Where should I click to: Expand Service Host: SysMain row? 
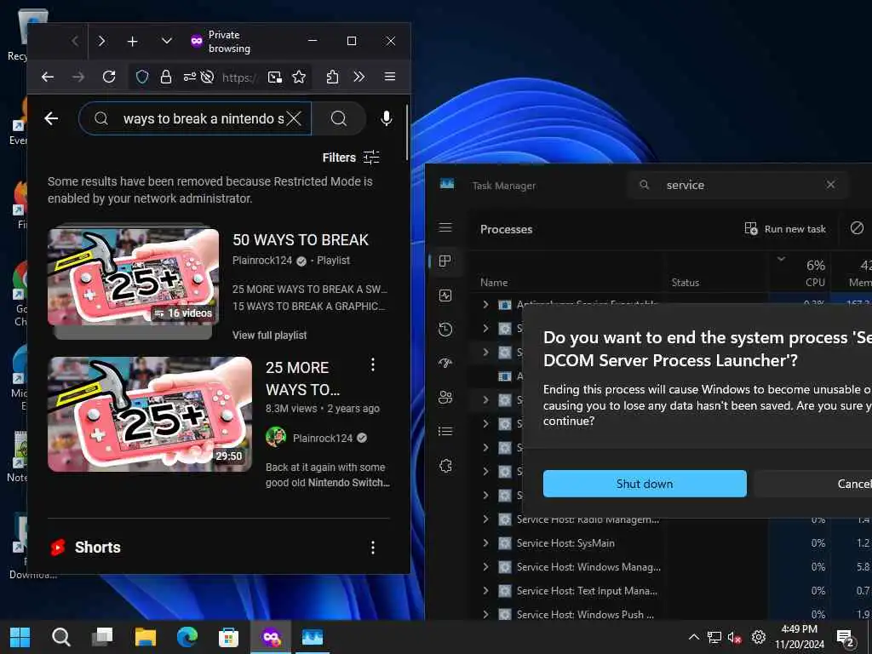[x=485, y=542]
